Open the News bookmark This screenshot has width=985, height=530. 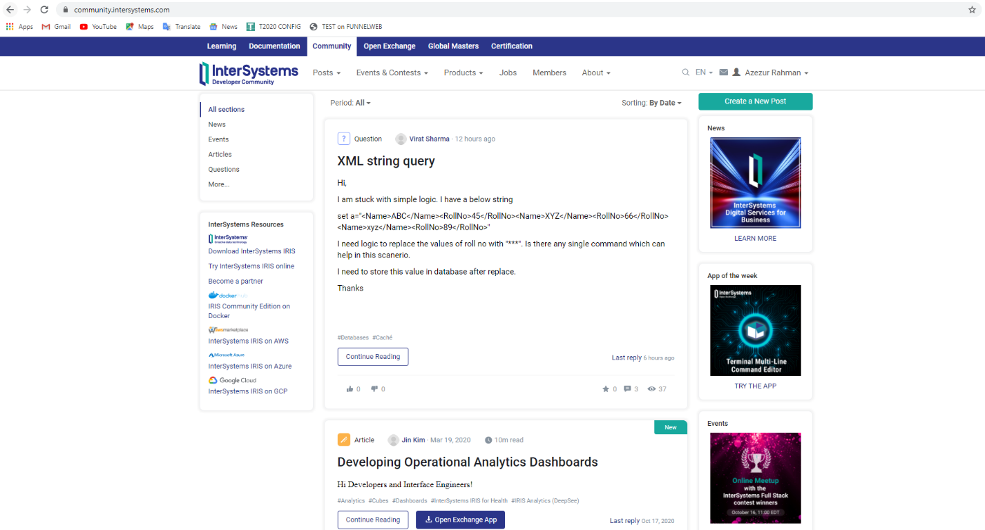pyautogui.click(x=223, y=27)
